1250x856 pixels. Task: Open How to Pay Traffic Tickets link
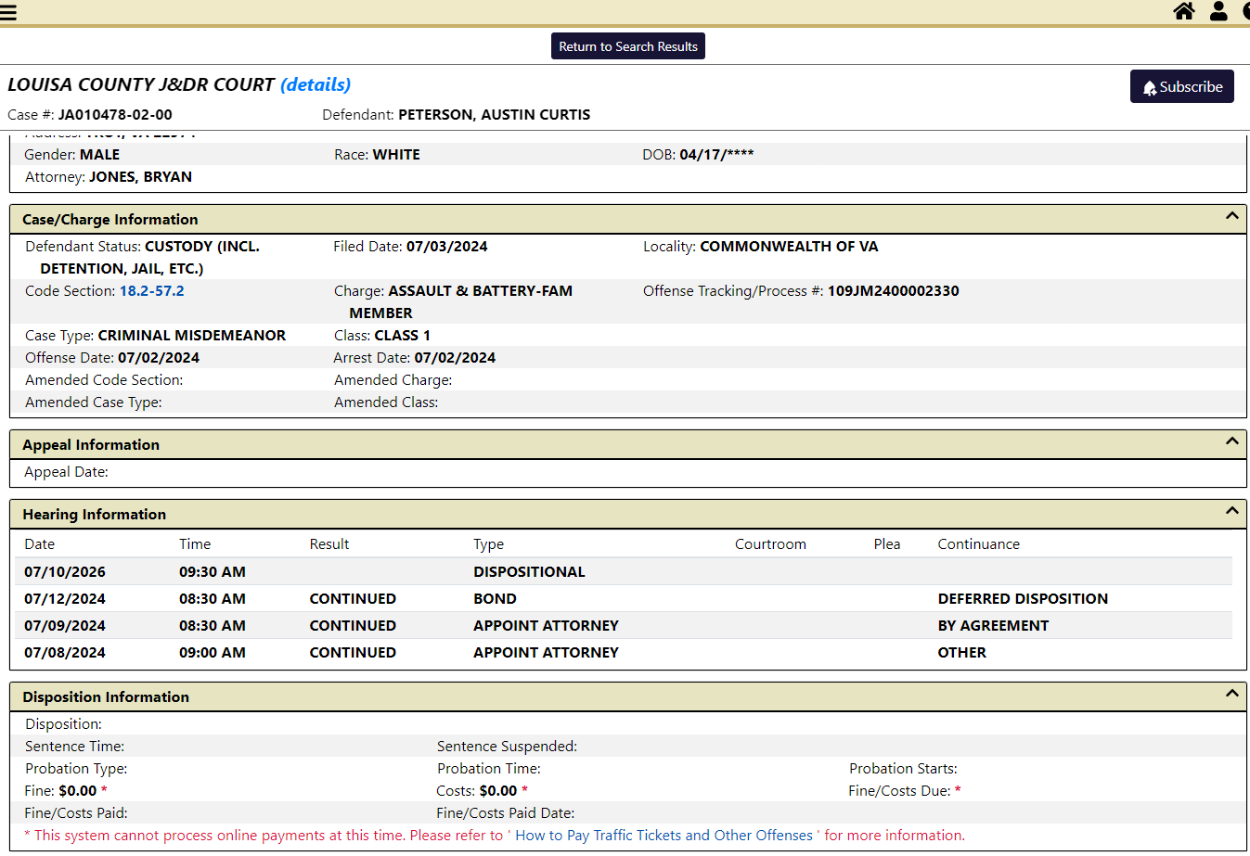point(664,836)
